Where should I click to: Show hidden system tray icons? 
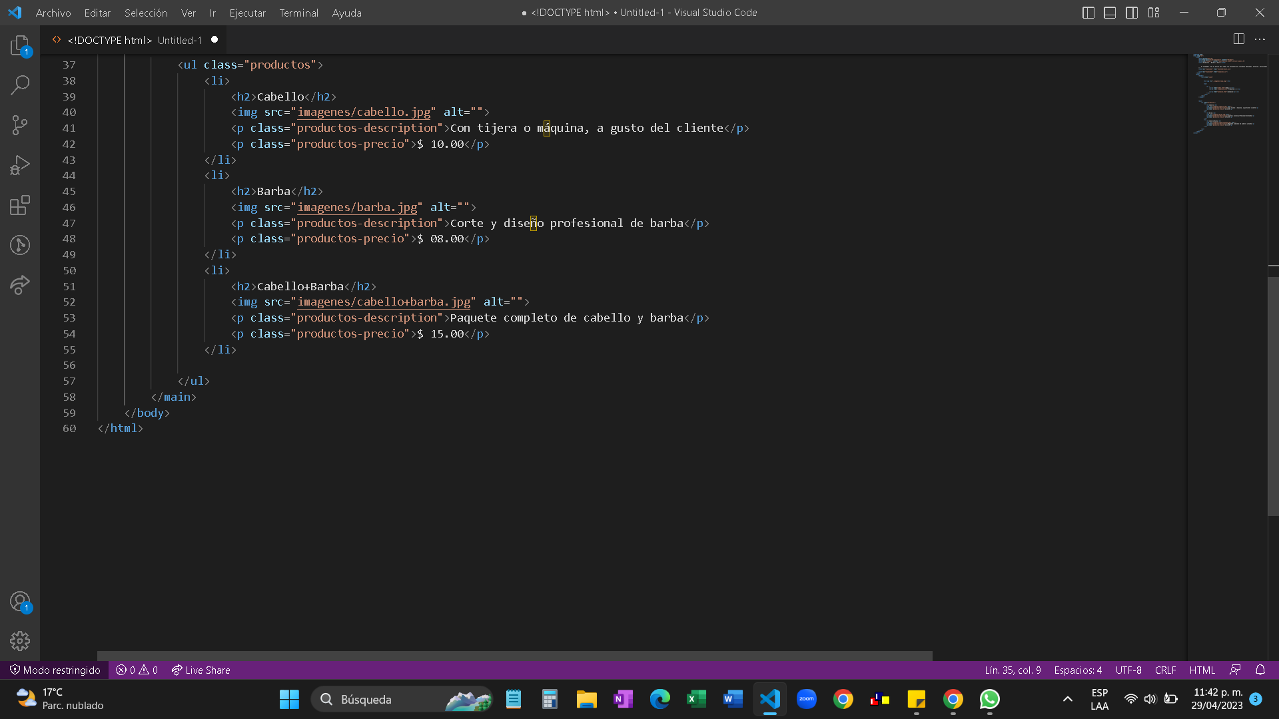(x=1067, y=699)
